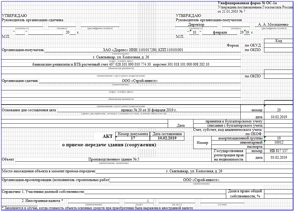
Task: Click the bold compilation date "10.02.2019" under Дата составления
Action: pyautogui.click(x=167, y=138)
